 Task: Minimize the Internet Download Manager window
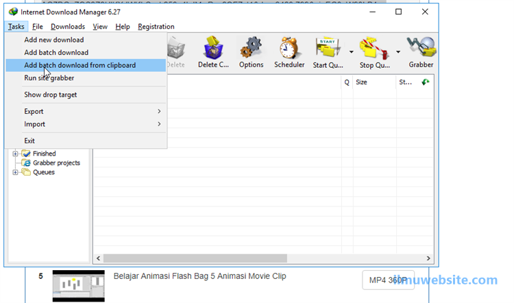pos(372,12)
